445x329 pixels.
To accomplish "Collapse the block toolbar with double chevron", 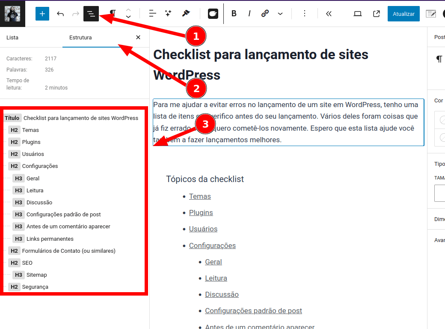I will (x=329, y=14).
